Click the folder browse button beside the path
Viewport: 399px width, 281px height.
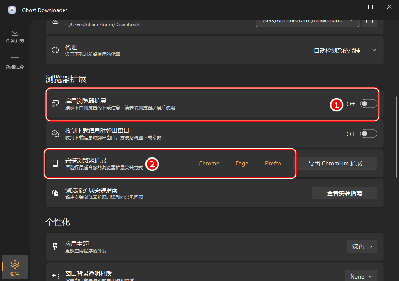(369, 21)
